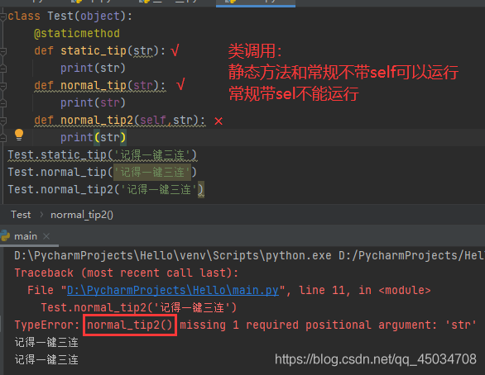Open the main.py traceback file link
This screenshot has width=485, height=375.
coord(173,290)
